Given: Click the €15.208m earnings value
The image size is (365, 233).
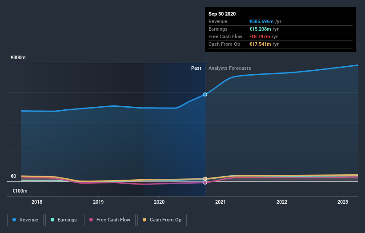Looking at the screenshot, I should click(x=260, y=29).
